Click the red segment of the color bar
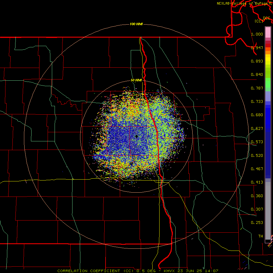The image size is (273, 273). (268, 45)
